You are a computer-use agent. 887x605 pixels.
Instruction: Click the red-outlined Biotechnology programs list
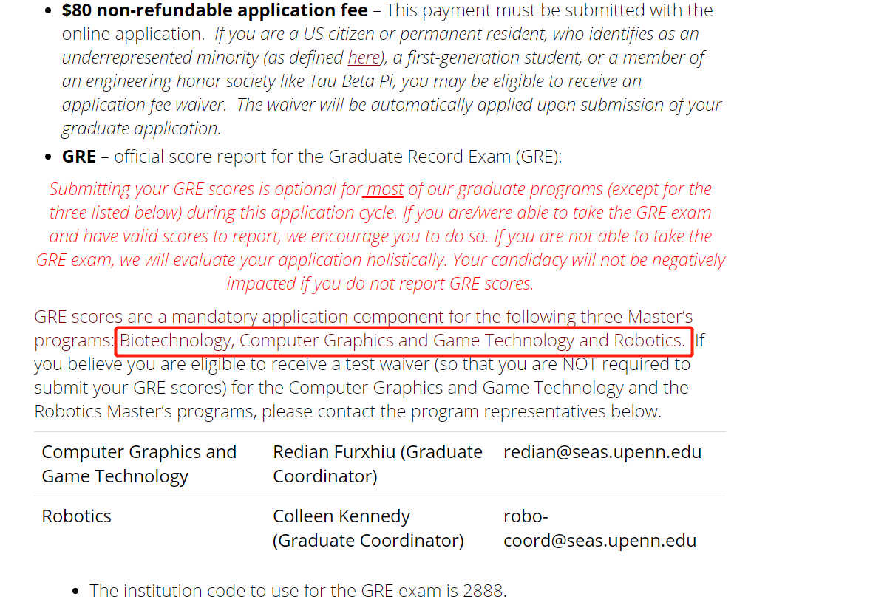click(404, 341)
